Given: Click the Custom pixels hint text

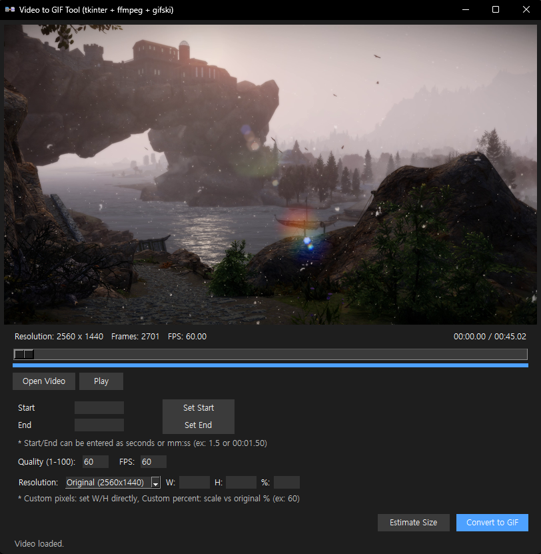Looking at the screenshot, I should coord(159,499).
